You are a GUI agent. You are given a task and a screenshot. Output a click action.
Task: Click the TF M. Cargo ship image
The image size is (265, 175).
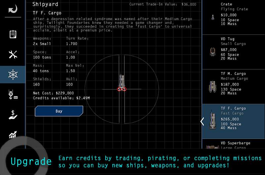(x=212, y=86)
